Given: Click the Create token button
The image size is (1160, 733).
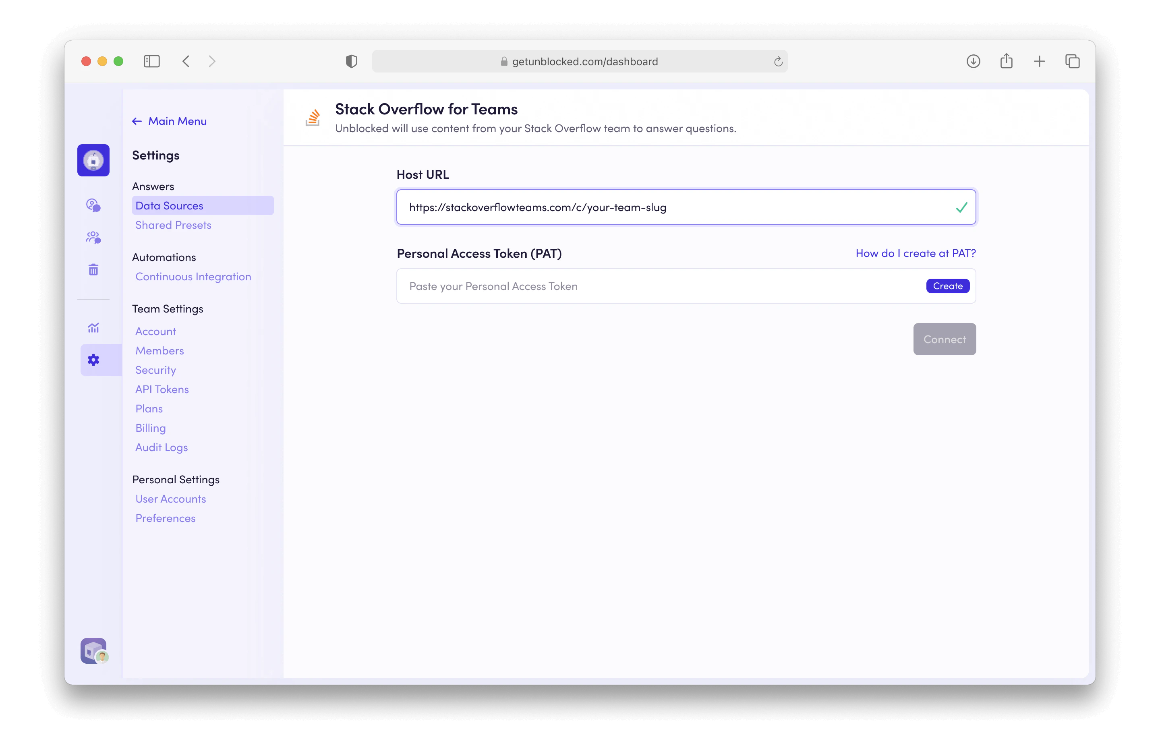Looking at the screenshot, I should 948,286.
